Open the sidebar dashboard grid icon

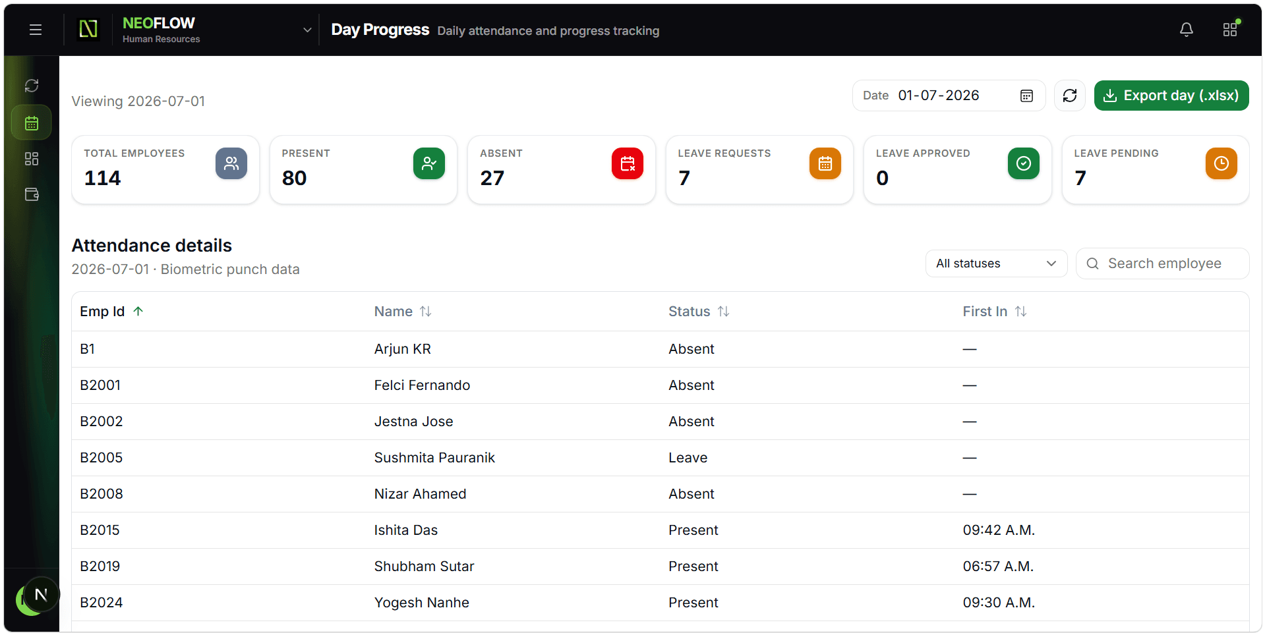pyautogui.click(x=32, y=159)
